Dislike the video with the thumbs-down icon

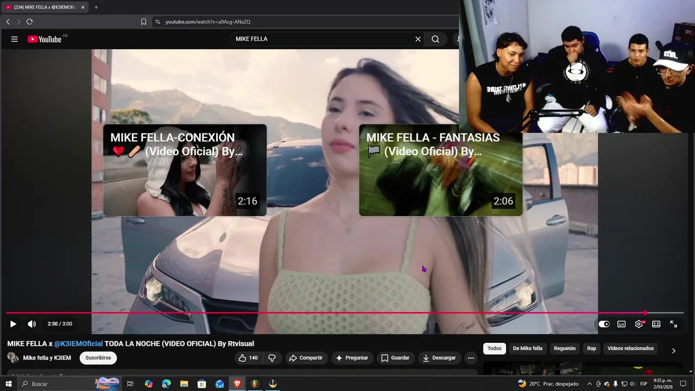272,358
